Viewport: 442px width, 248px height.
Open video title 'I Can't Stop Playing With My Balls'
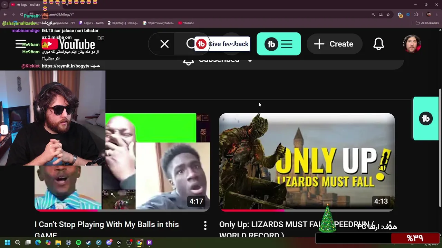pos(107,229)
